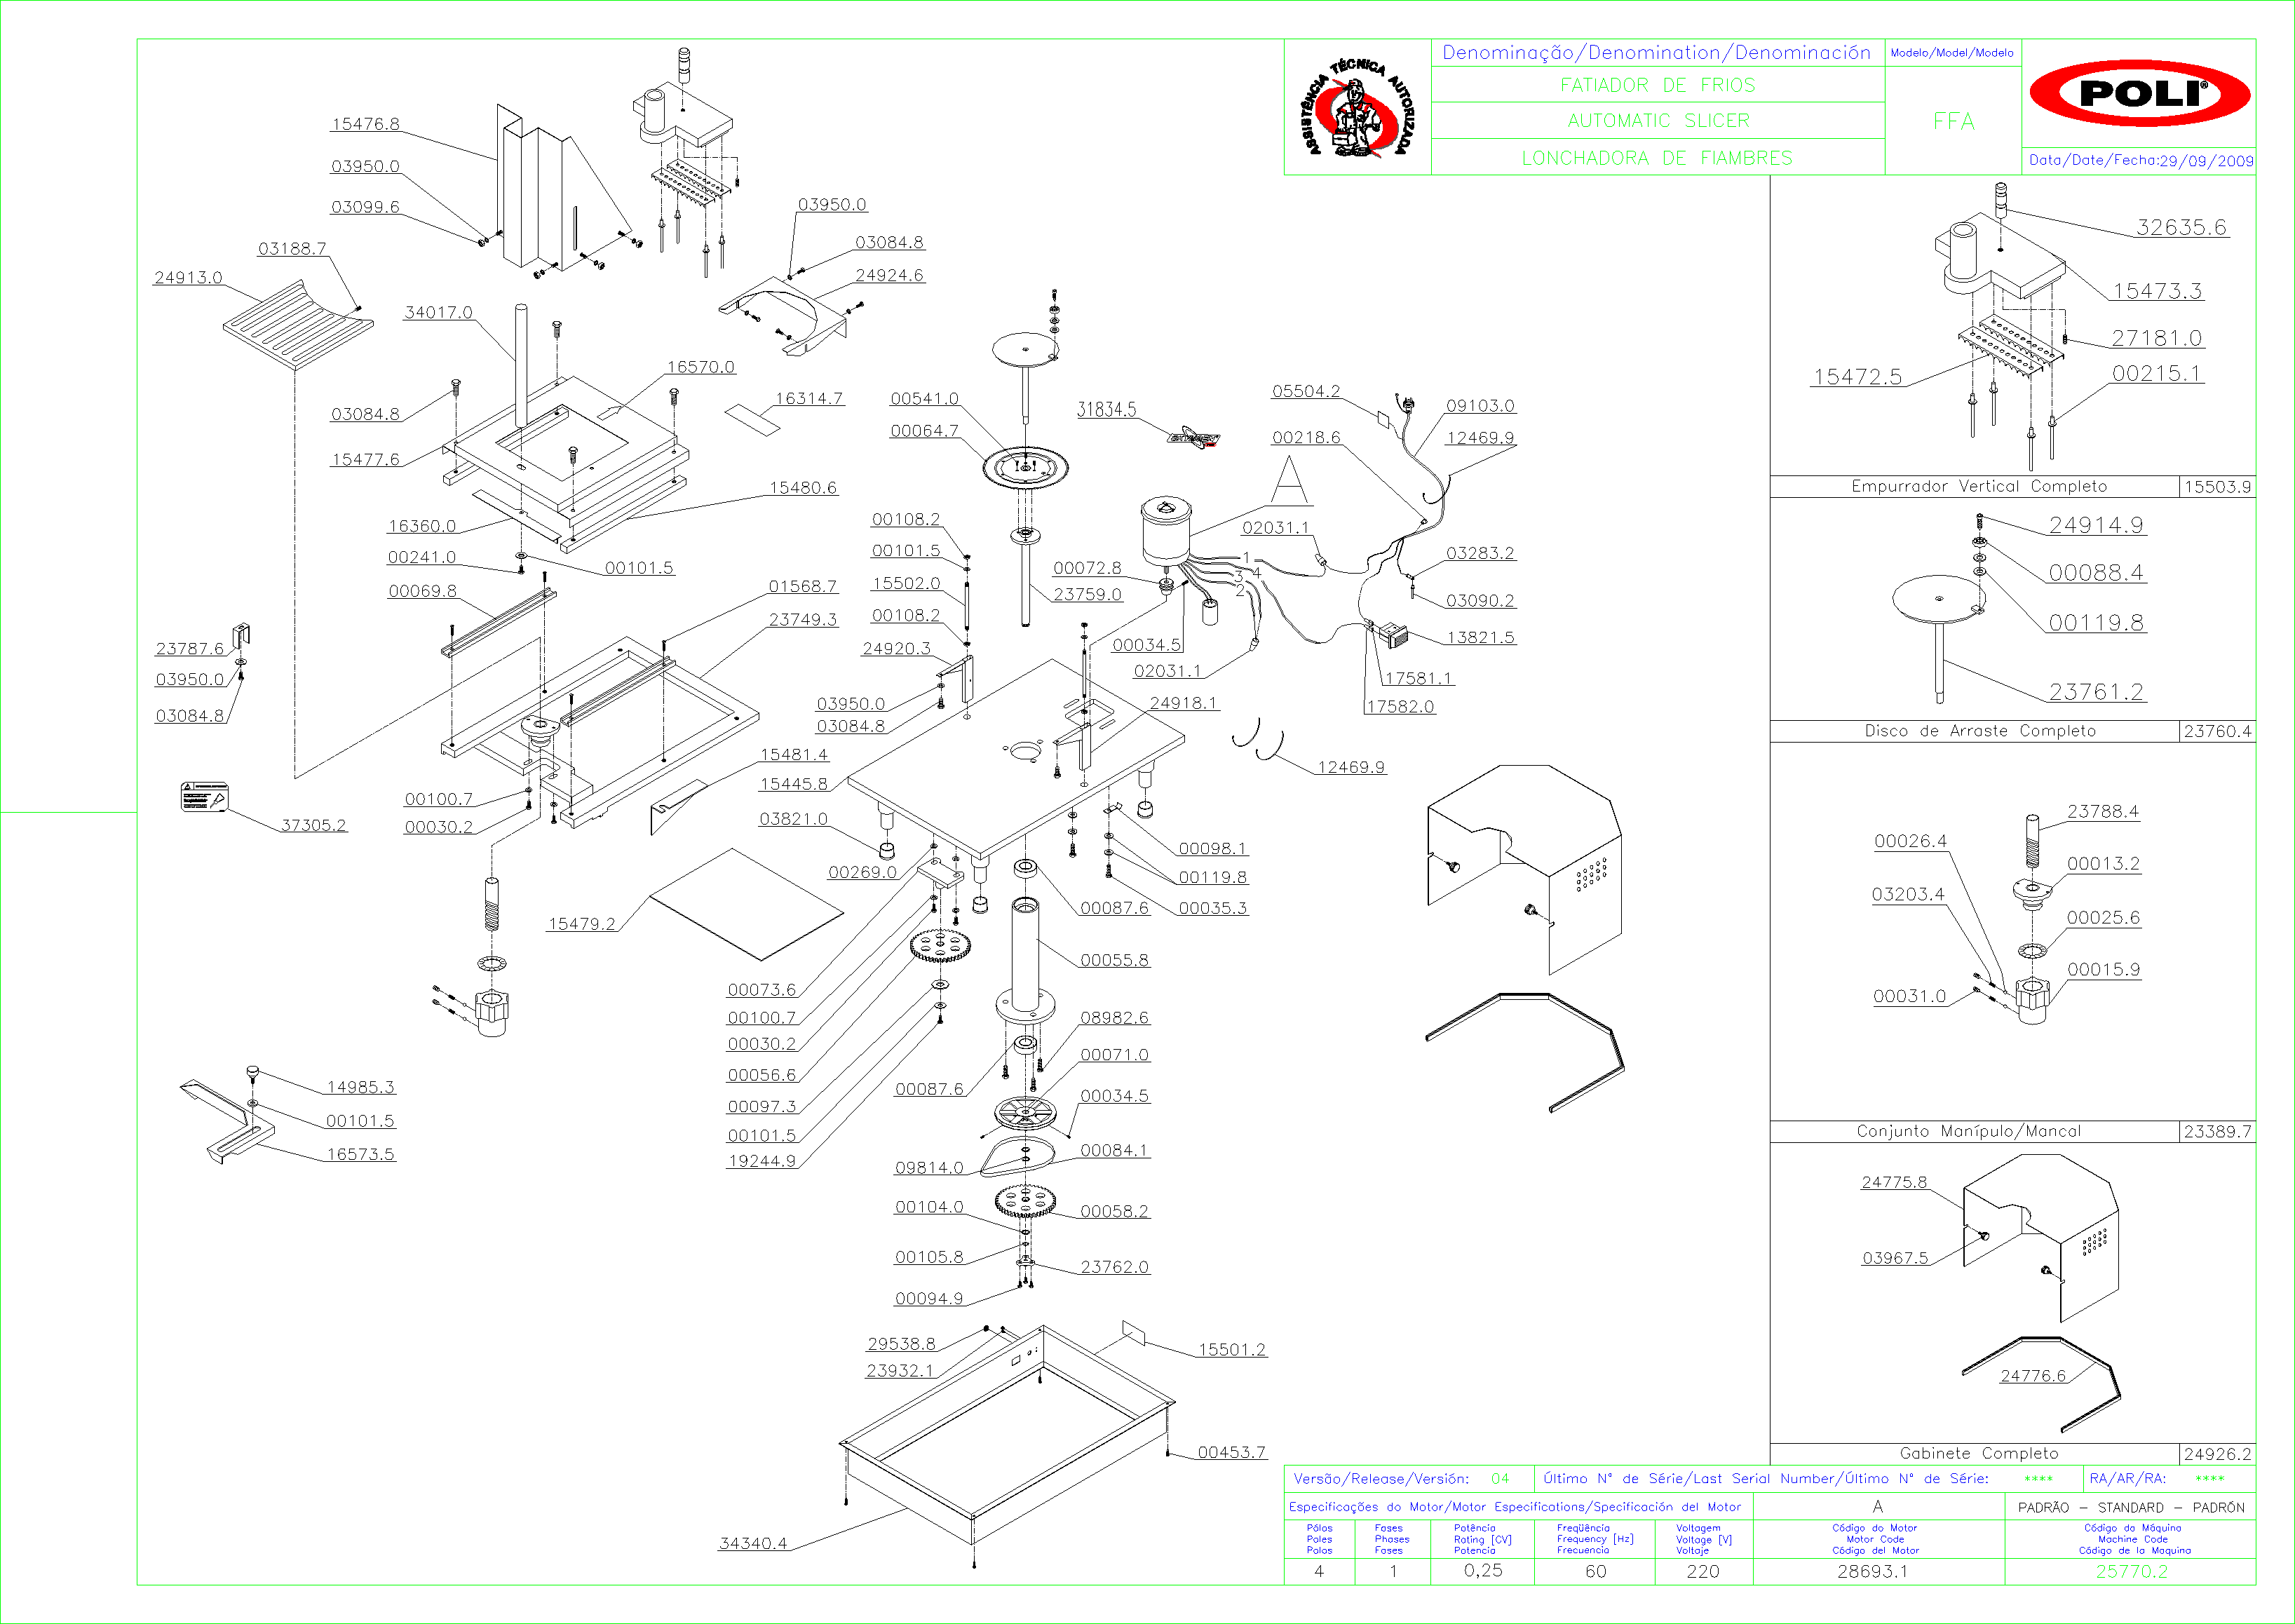Viewport: 2295px width, 1624px height.
Task: Click part number 03821.0
Action: tap(793, 818)
